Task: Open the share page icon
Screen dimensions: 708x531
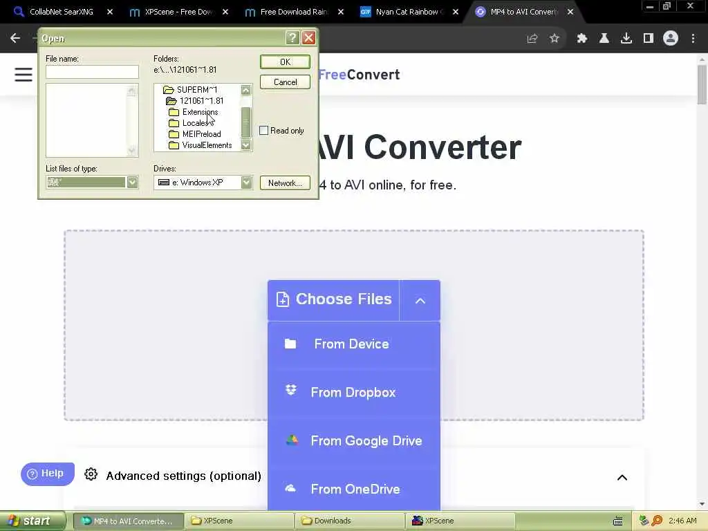Action: pos(532,39)
